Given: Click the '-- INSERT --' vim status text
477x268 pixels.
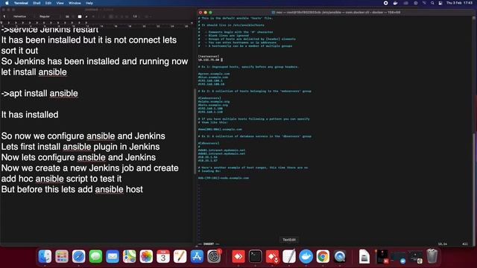Looking at the screenshot, I should click(209, 243).
